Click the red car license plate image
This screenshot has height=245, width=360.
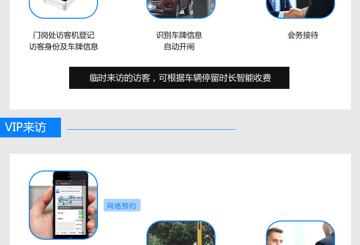click(180, 8)
